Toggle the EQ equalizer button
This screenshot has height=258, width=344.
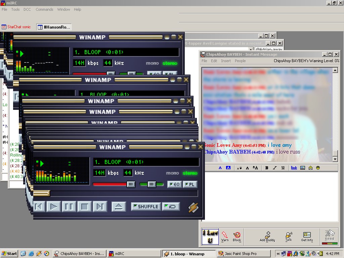pos(175,184)
